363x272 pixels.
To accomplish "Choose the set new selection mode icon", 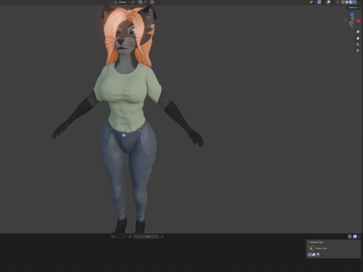I will 309,255.
